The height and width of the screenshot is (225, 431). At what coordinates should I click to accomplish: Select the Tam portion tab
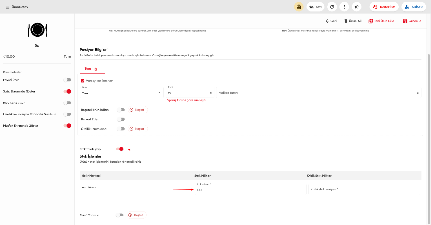[88, 69]
